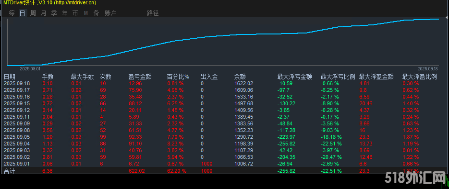Click the 最大浮亏金额 column header
449x189 pixels.
pyautogui.click(x=295, y=77)
